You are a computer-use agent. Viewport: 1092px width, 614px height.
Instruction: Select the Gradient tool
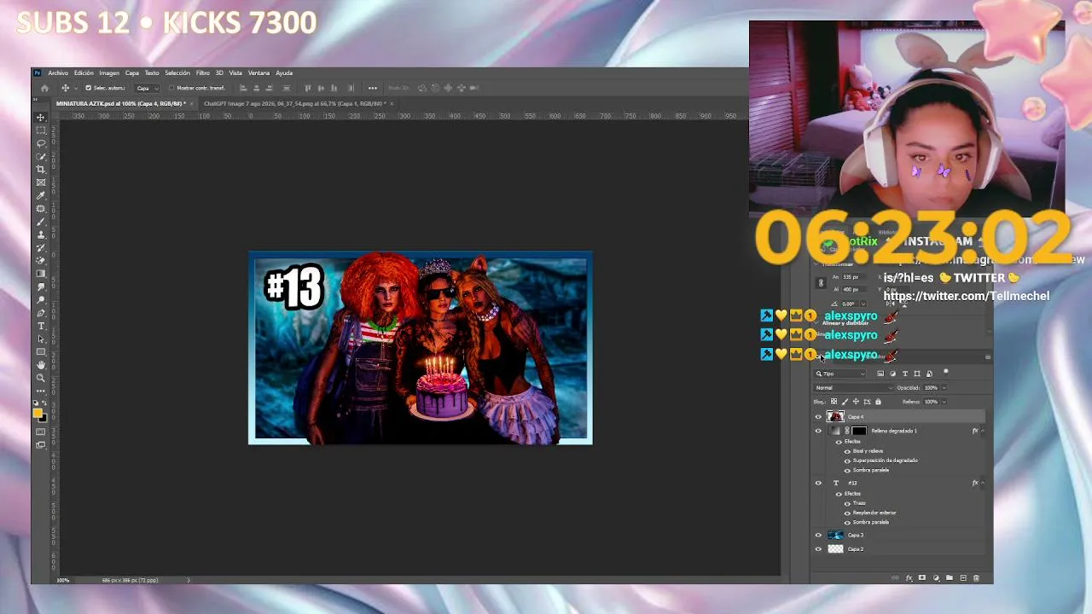41,274
